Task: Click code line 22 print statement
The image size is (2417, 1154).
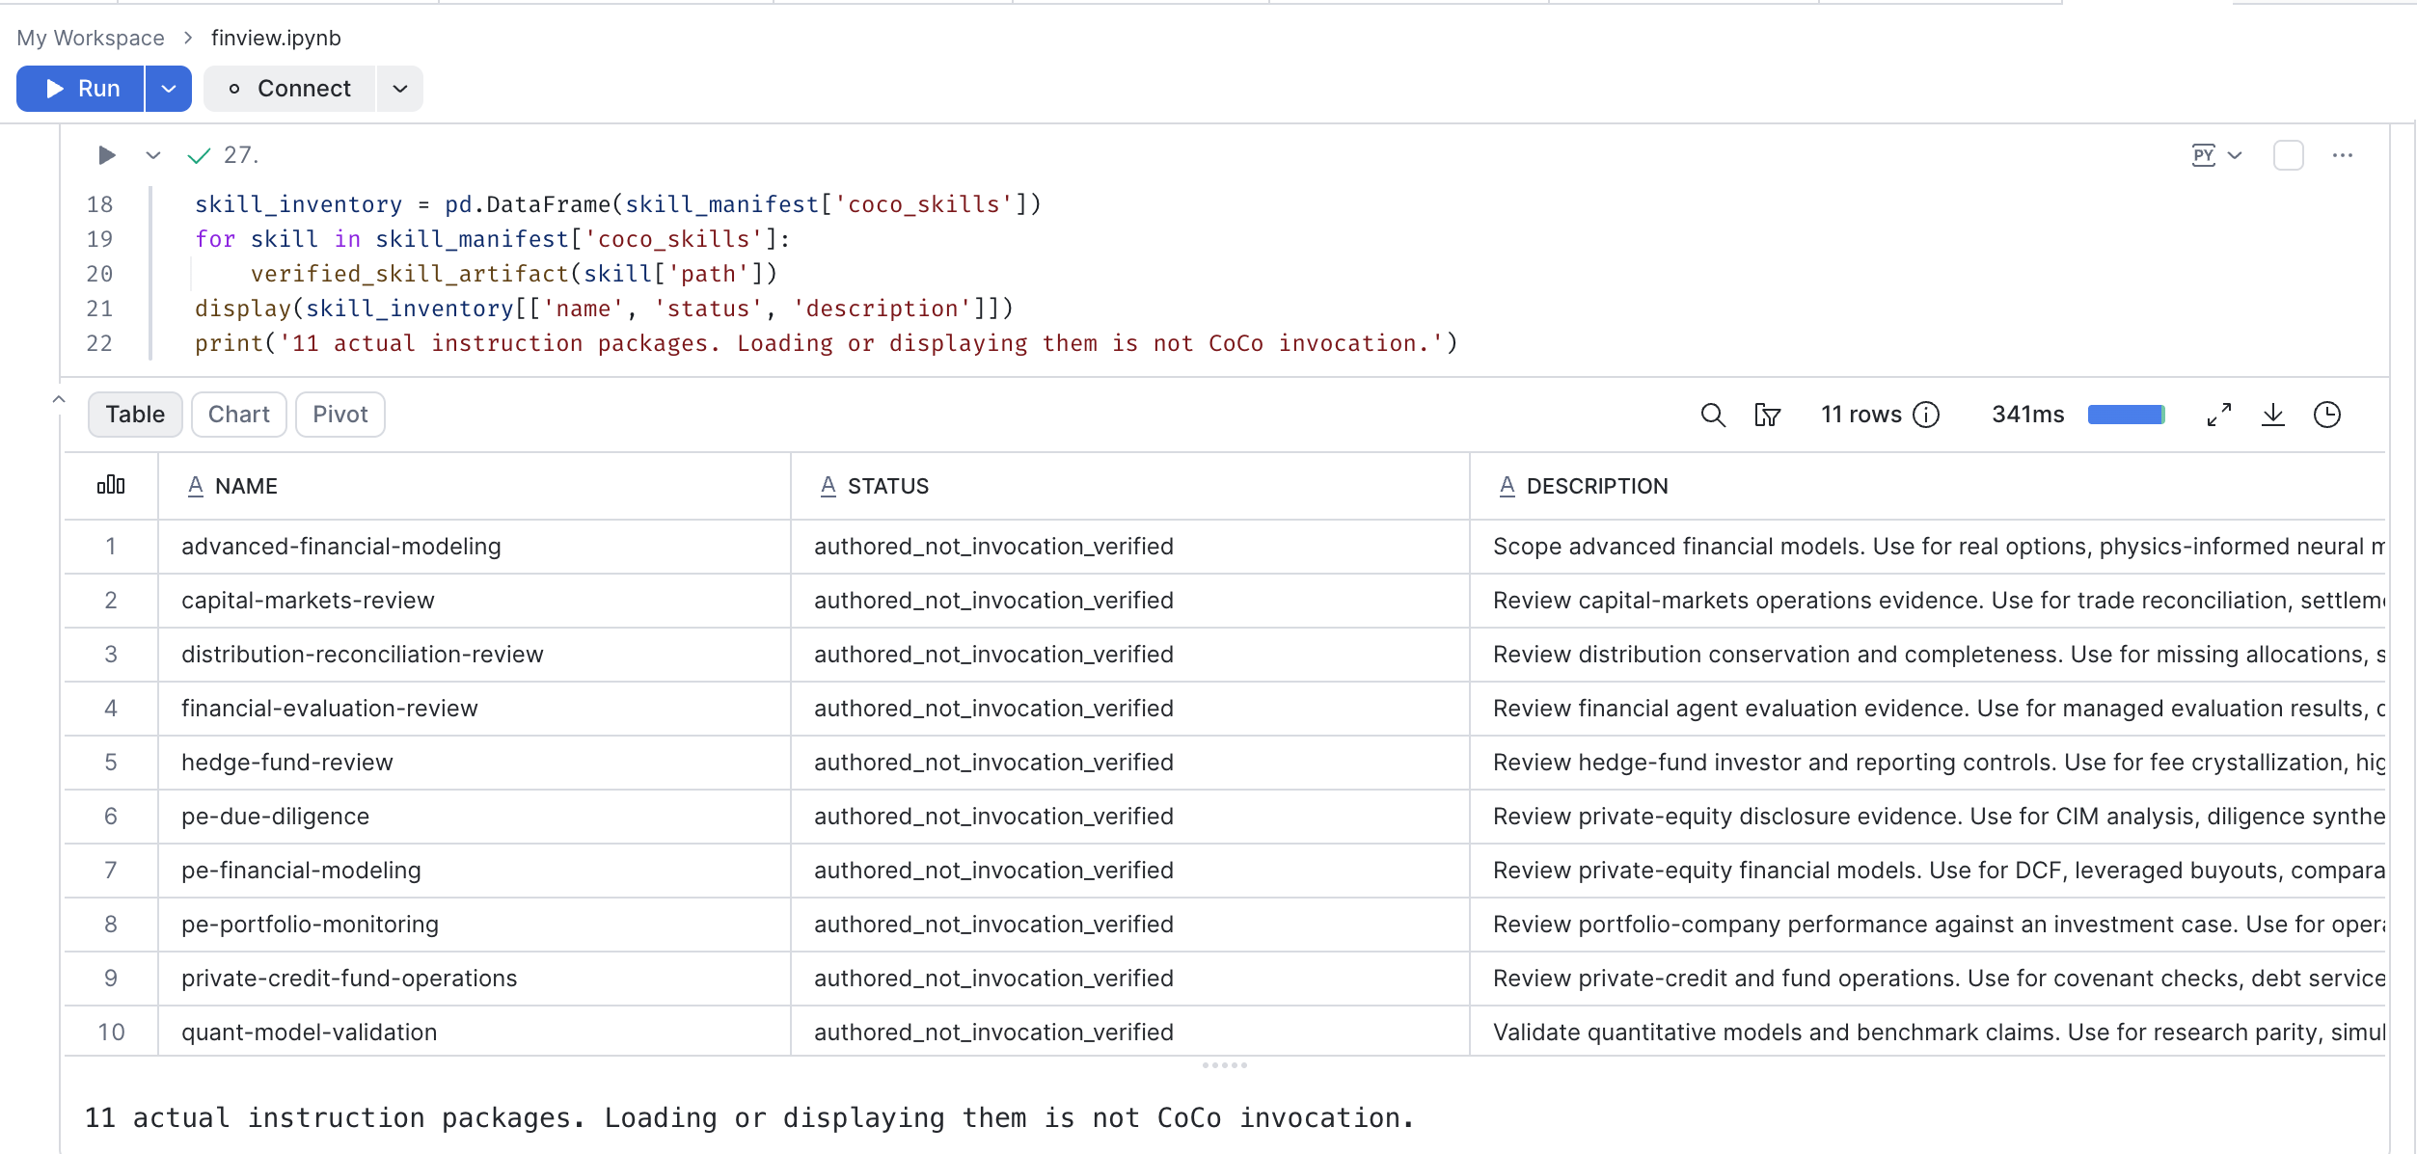Action: coord(827,343)
